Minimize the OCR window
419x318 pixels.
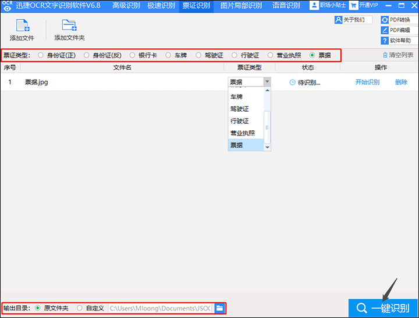pos(388,5)
